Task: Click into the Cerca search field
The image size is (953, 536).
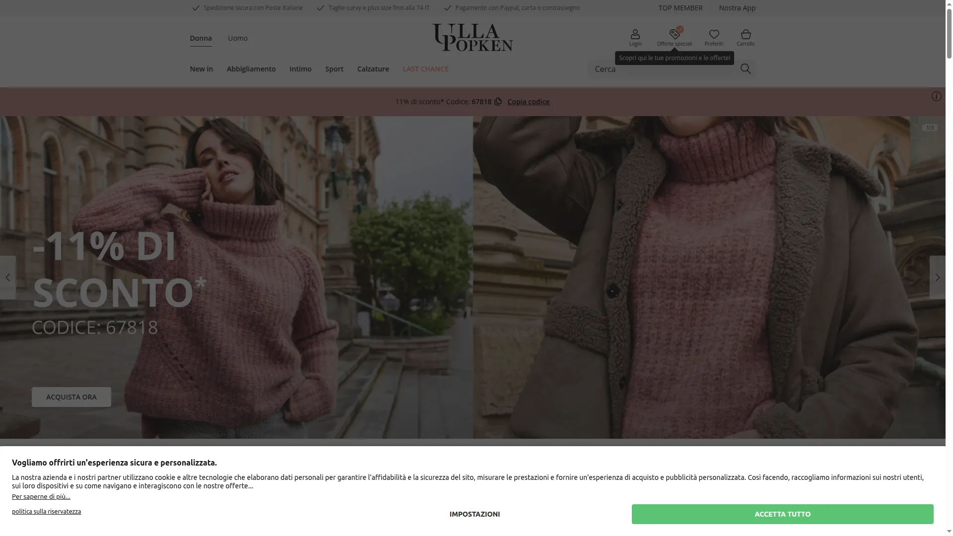Action: [x=663, y=69]
